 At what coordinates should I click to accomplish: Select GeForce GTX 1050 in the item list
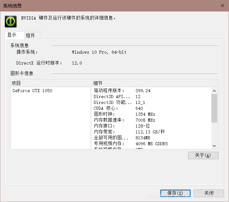[x=32, y=91]
